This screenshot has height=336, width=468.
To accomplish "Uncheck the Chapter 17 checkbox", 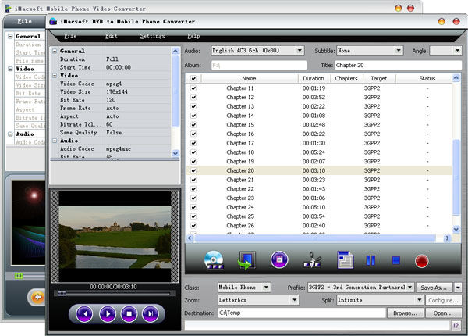I will [x=193, y=143].
